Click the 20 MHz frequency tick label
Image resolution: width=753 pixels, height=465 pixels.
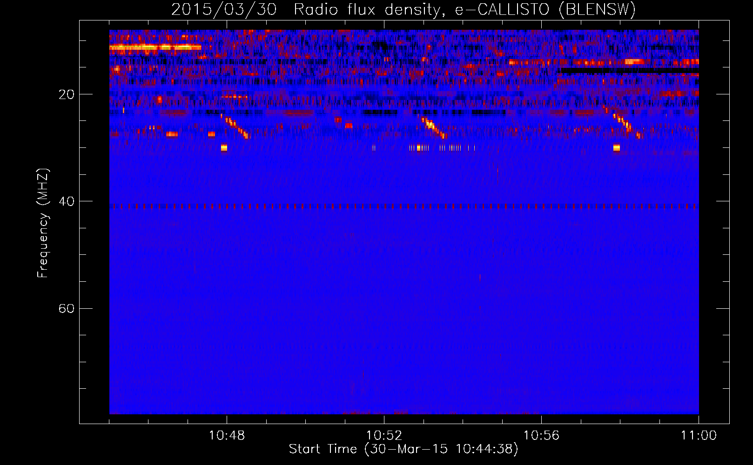[x=67, y=94]
